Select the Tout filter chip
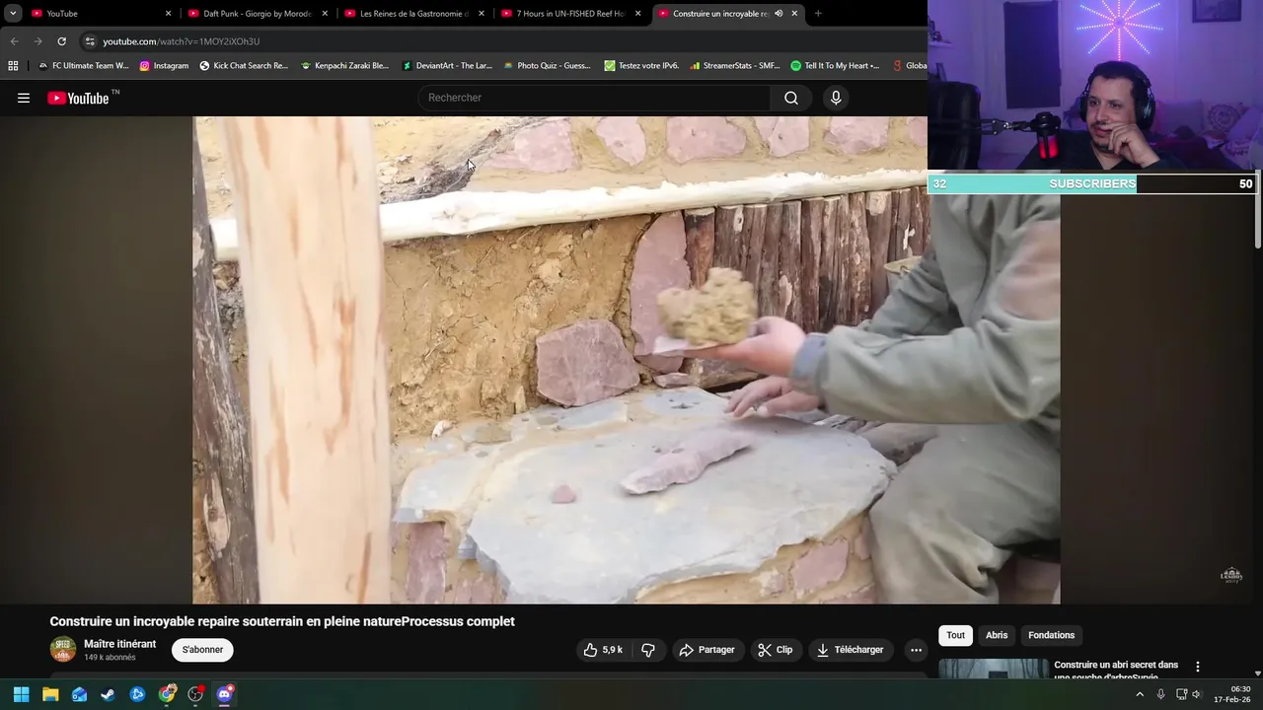The height and width of the screenshot is (710, 1263). [955, 635]
